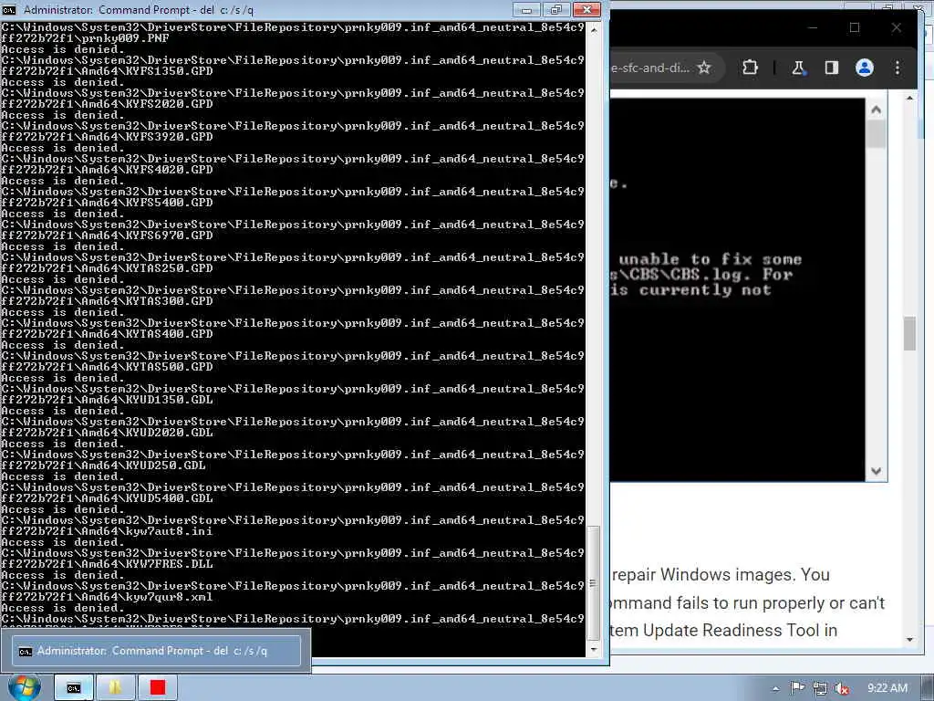The image size is (934, 701).
Task: Click the KYUD1350.GDL line in the console
Action: [108, 400]
